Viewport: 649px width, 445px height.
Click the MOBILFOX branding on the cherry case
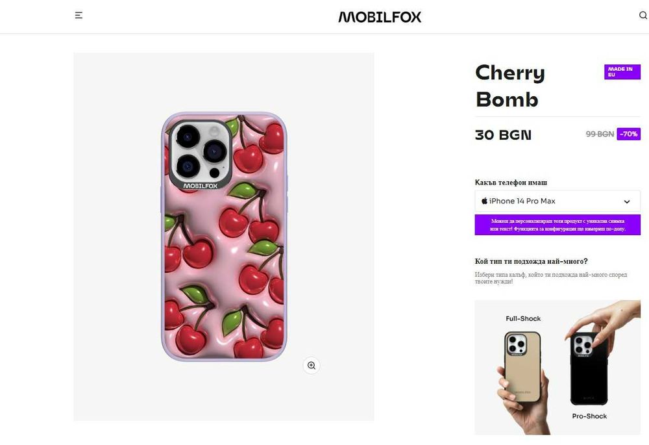[x=200, y=185]
